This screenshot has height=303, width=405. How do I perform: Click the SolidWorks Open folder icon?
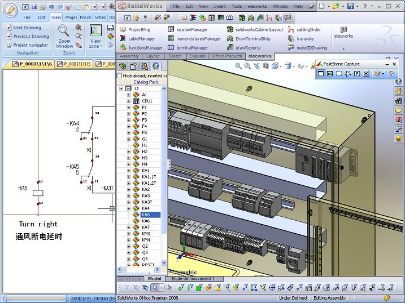pos(336,6)
